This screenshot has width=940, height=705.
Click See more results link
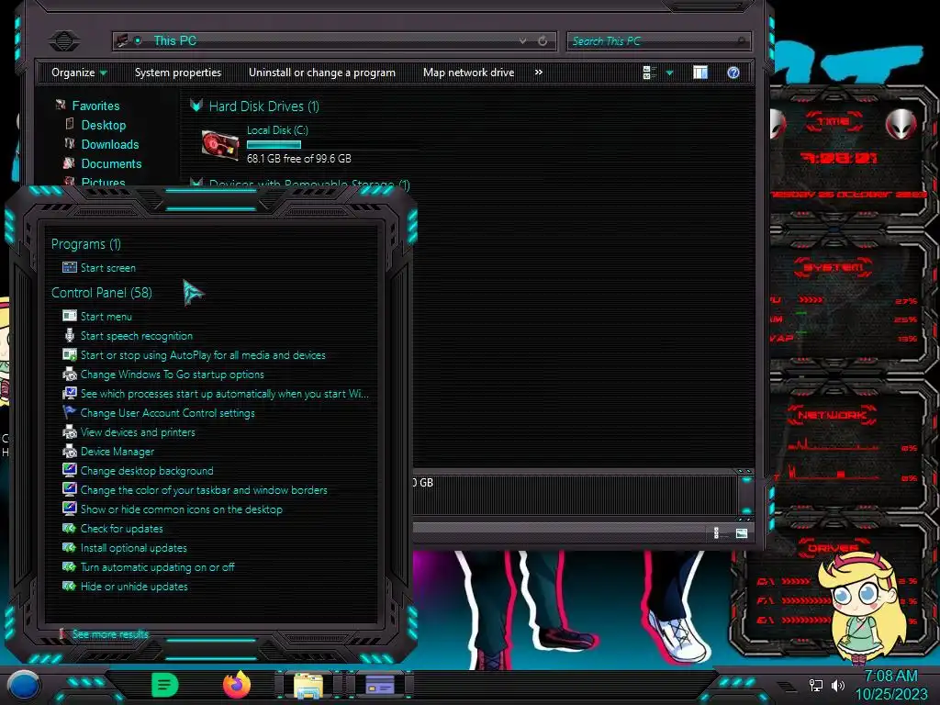(x=110, y=633)
